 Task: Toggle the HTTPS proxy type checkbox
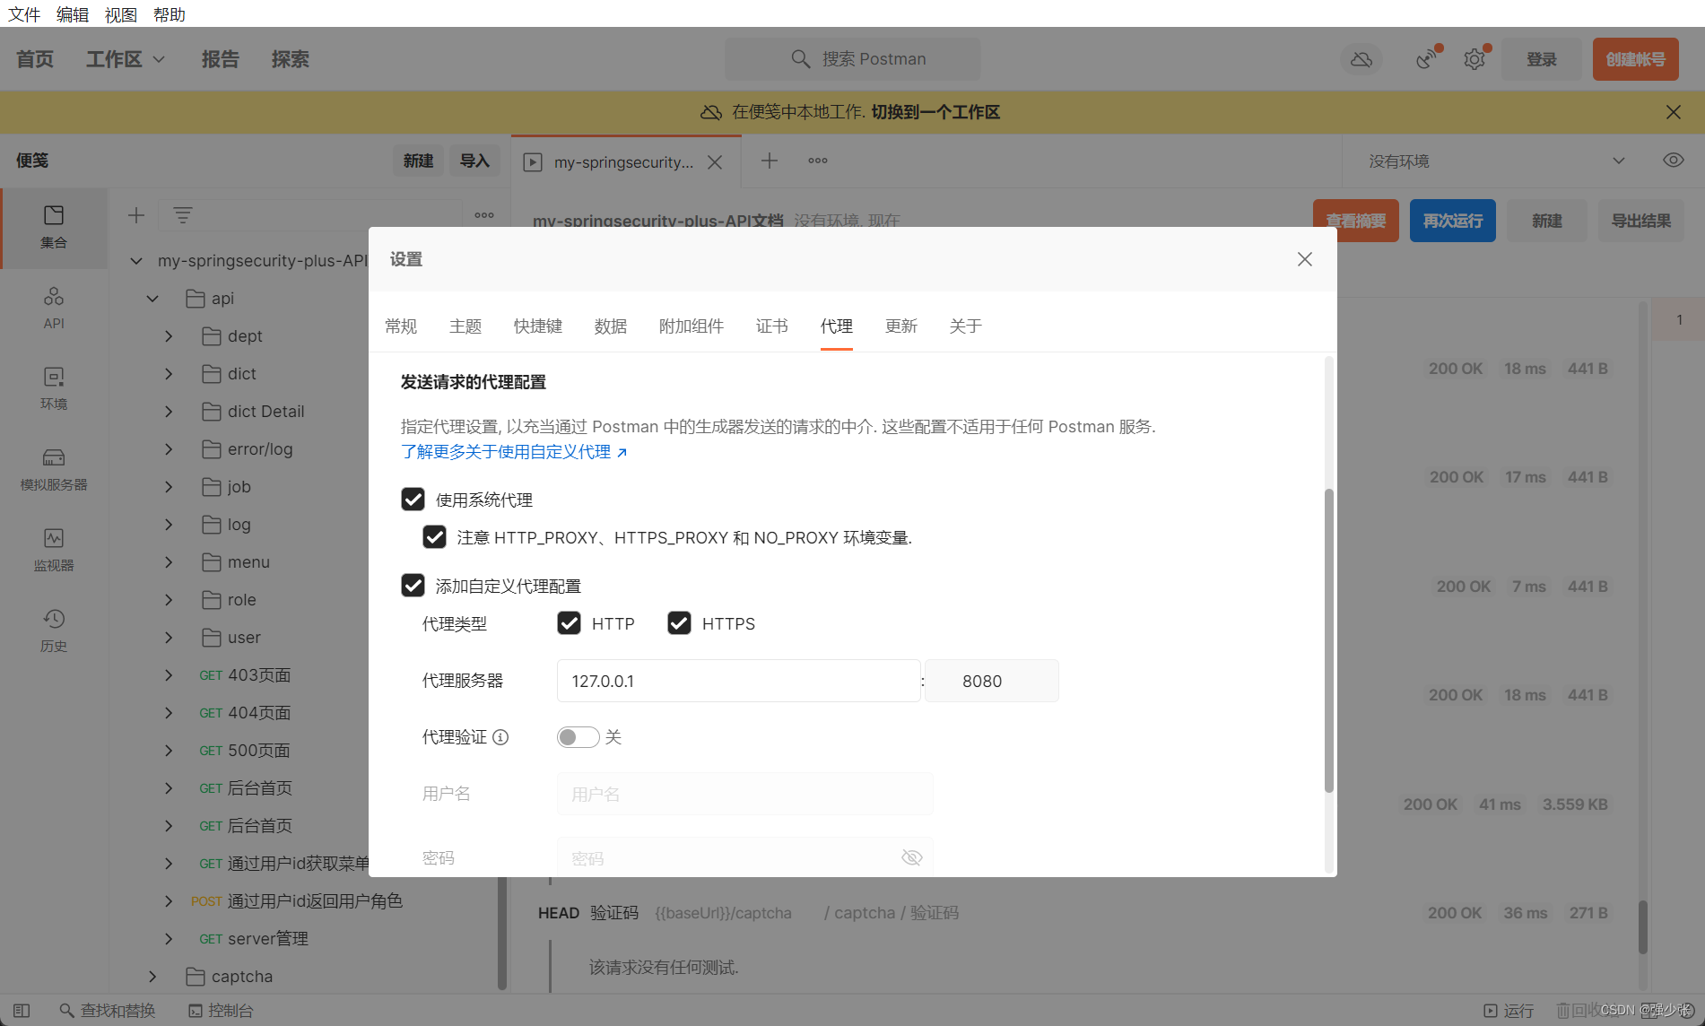click(679, 623)
